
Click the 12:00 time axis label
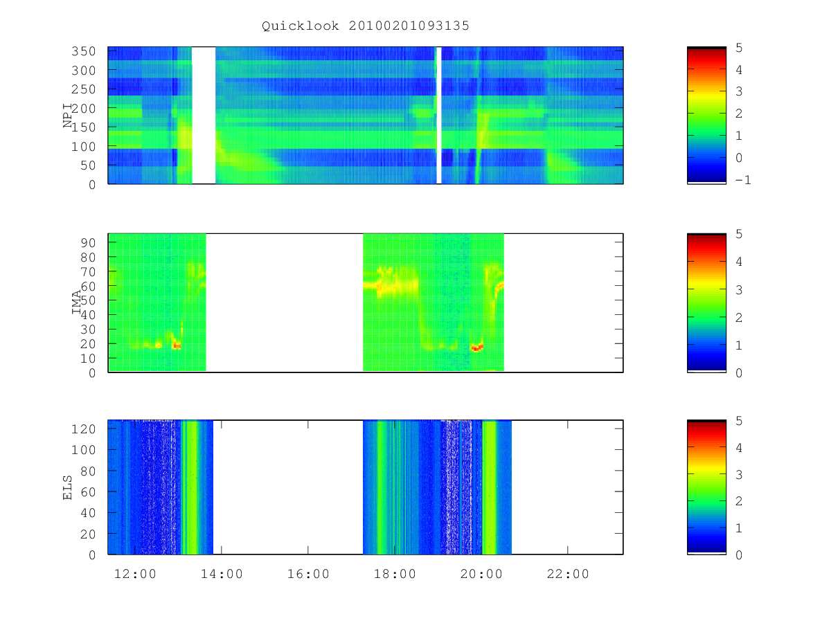click(134, 574)
